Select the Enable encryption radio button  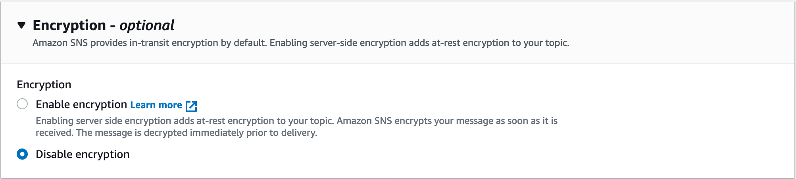pos(22,104)
